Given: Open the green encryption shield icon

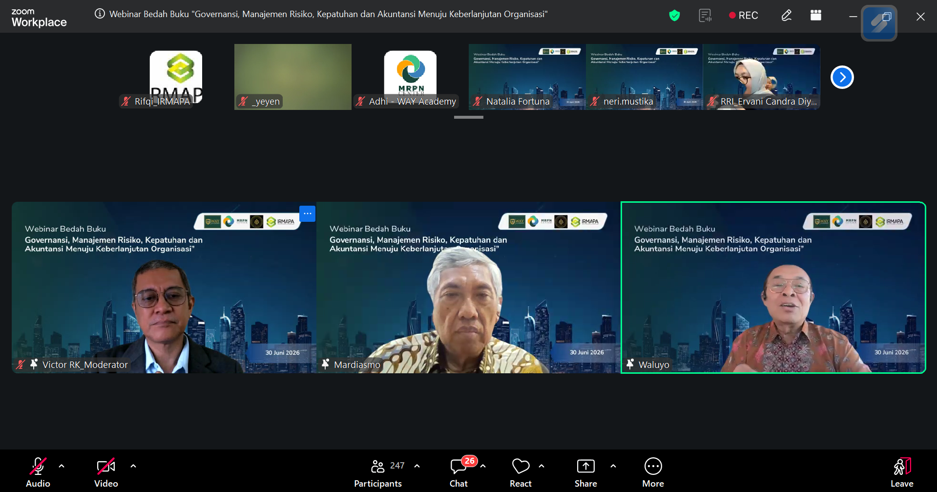Looking at the screenshot, I should 674,16.
